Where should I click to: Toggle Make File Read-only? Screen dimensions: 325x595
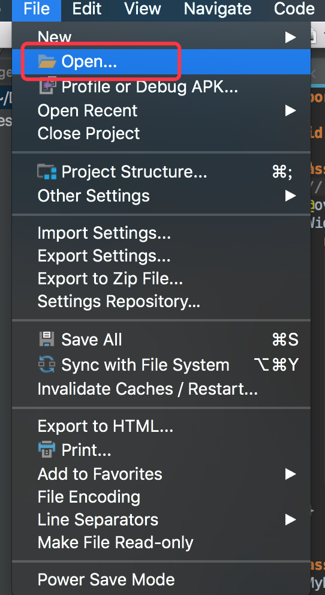click(161, 543)
